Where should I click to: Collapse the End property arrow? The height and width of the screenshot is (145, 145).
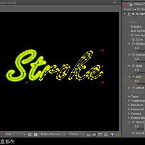tap(129, 77)
